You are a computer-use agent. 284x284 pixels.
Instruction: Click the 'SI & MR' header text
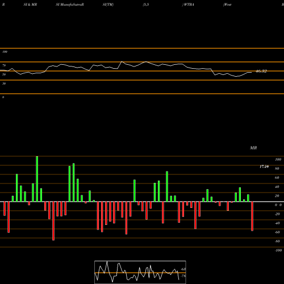click(x=30, y=5)
